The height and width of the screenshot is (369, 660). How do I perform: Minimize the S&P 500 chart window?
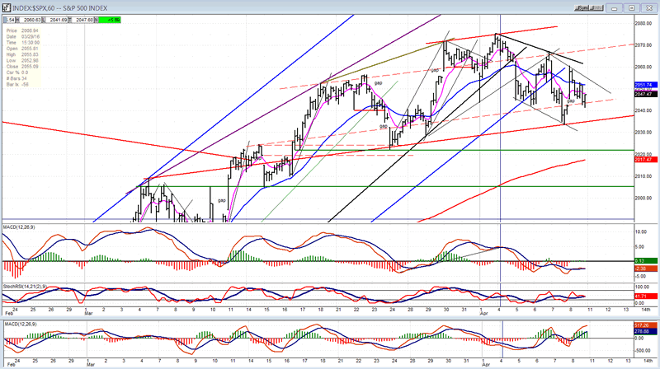click(x=614, y=7)
